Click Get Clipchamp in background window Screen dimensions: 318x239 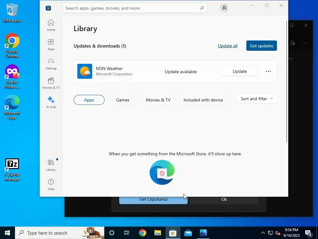point(153,200)
